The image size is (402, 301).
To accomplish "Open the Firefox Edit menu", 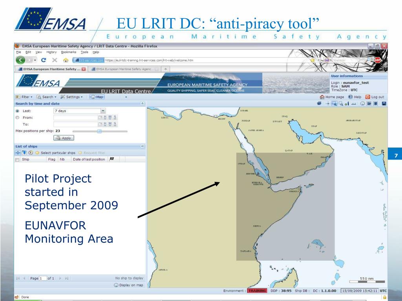I will point(28,52).
